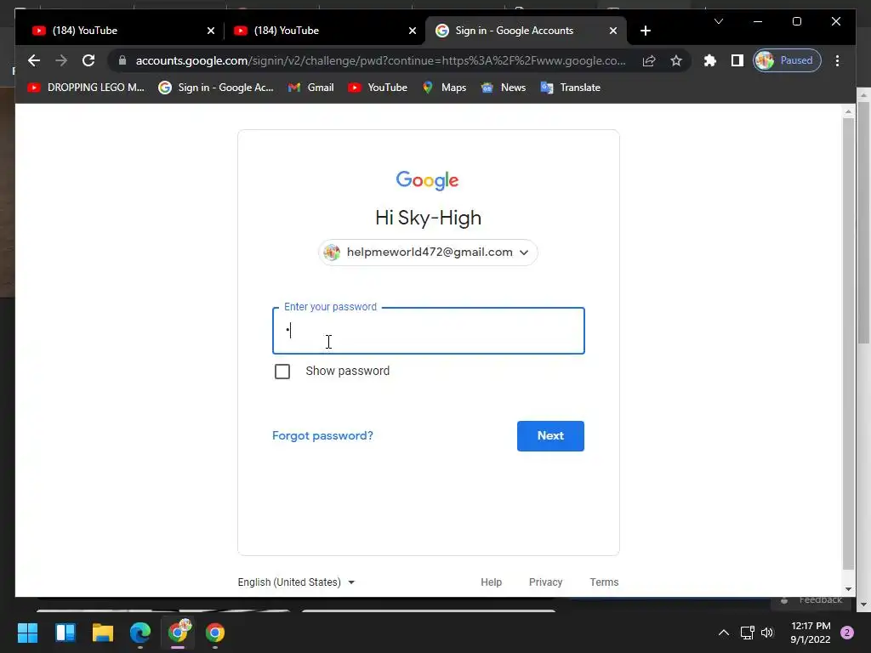Image resolution: width=871 pixels, height=653 pixels.
Task: Open the DROPPING LEGO M... bookmark
Action: [x=86, y=88]
